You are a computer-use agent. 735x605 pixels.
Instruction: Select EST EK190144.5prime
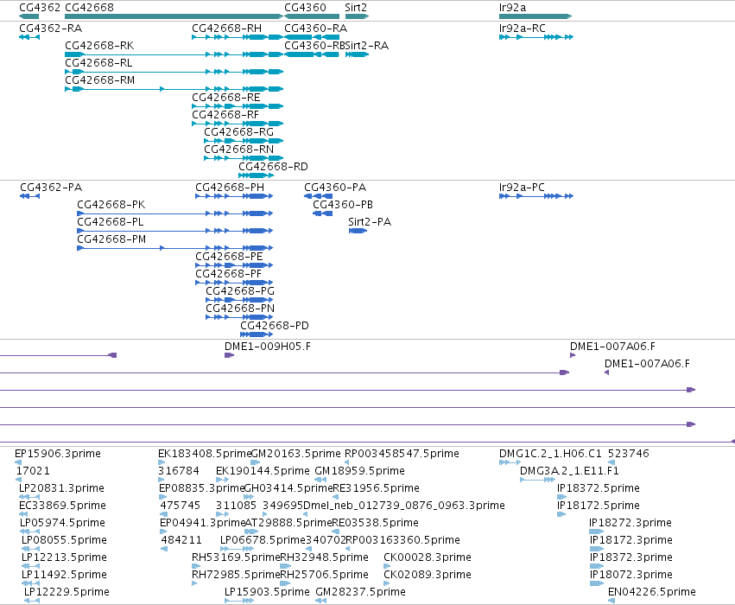click(263, 471)
